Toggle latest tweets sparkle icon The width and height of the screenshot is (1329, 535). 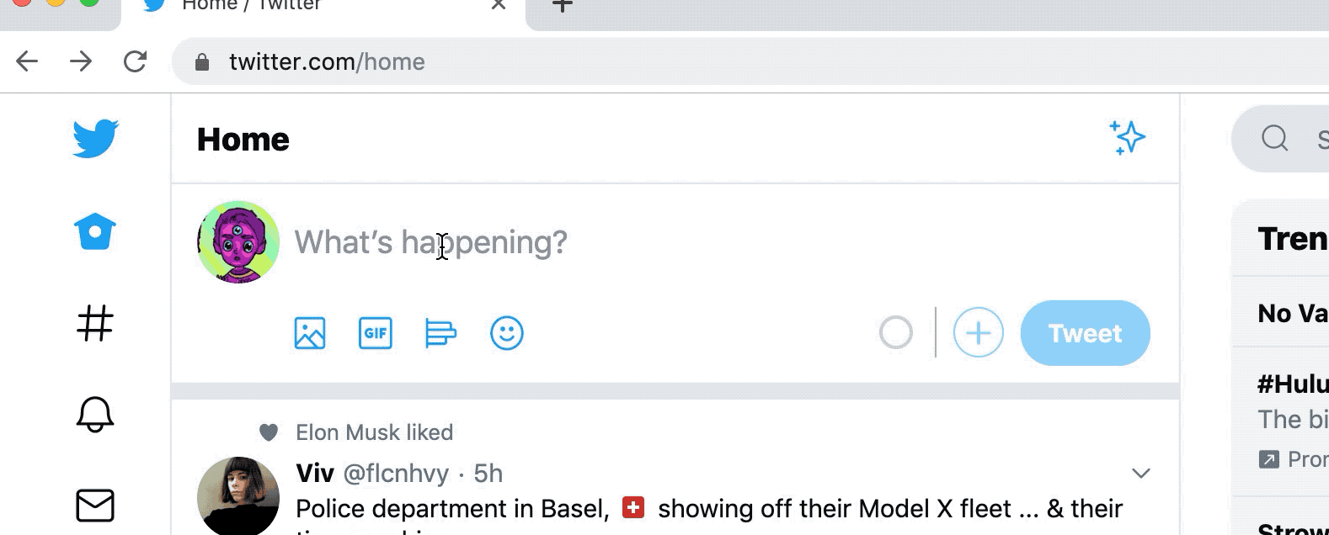[1128, 138]
